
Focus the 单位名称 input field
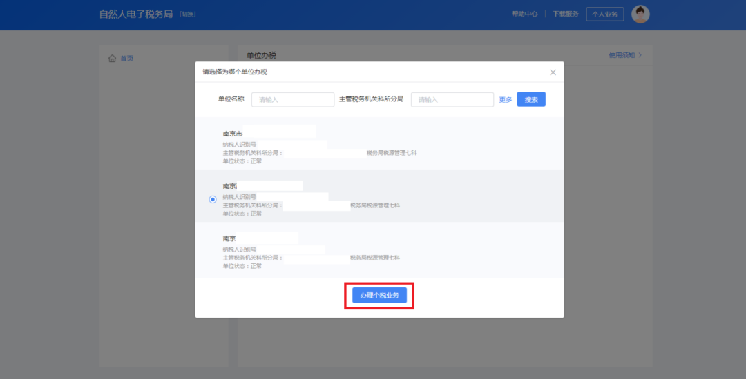(x=293, y=100)
